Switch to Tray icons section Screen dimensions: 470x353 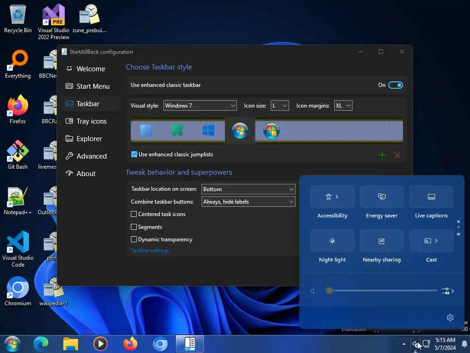[91, 121]
